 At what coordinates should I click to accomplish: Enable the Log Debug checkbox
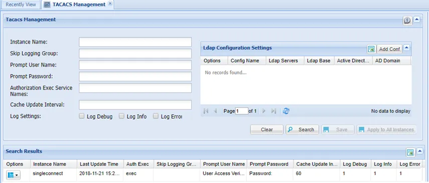tap(81, 116)
